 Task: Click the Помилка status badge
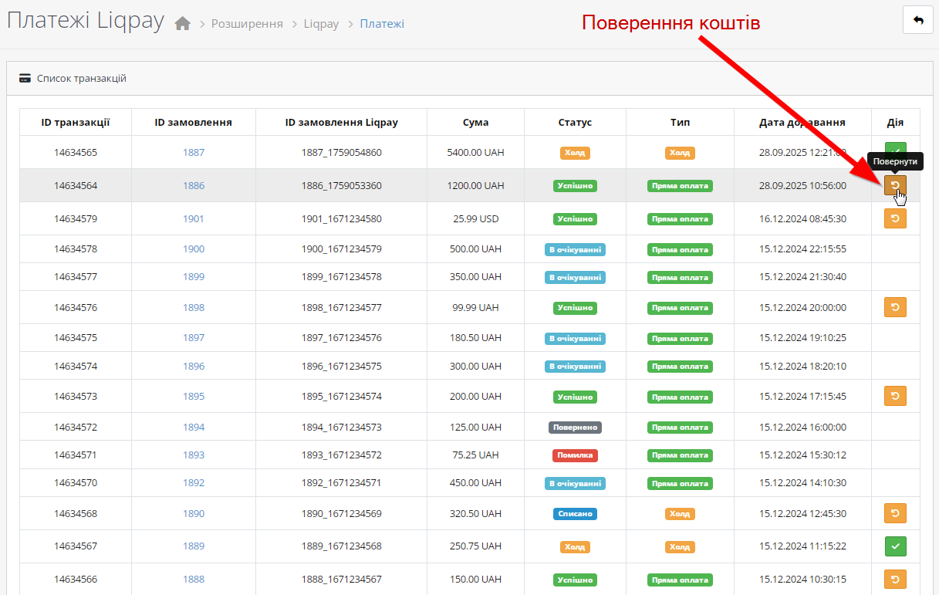(575, 455)
